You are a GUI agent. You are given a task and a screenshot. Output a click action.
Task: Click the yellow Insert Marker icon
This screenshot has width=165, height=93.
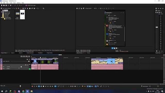pos(82,86)
